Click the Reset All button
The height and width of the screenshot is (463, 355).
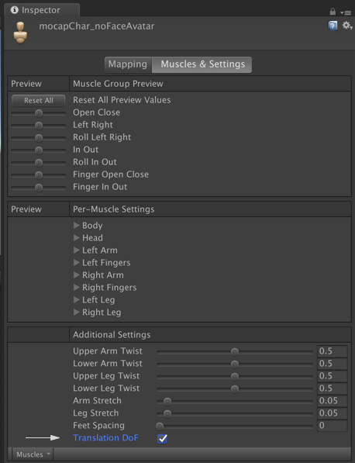pyautogui.click(x=38, y=100)
